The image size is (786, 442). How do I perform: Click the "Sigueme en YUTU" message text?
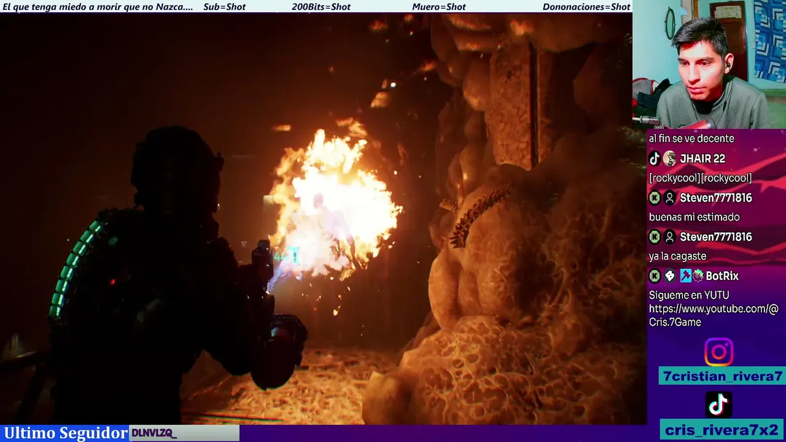(x=689, y=295)
